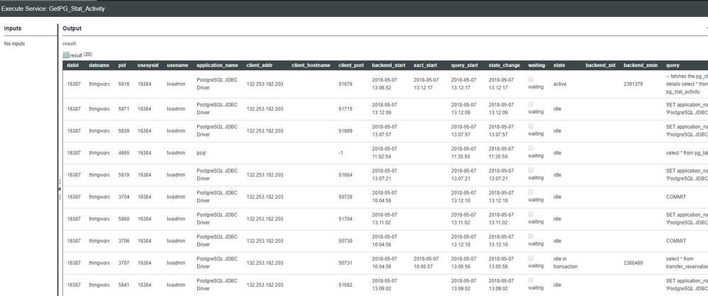Select the pid 4665 cell
Screen dimensions: 708x296
point(124,153)
